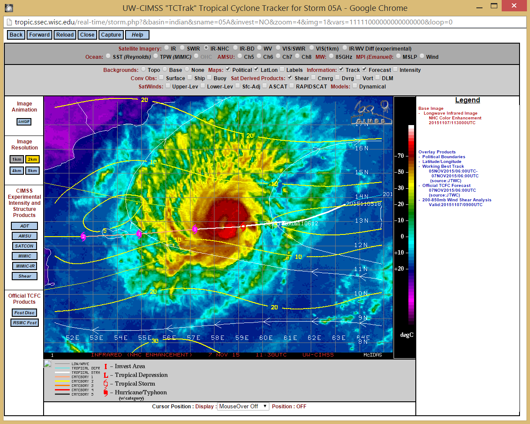Enable the Intensity information checkbox
This screenshot has width=530, height=424.
coord(395,69)
